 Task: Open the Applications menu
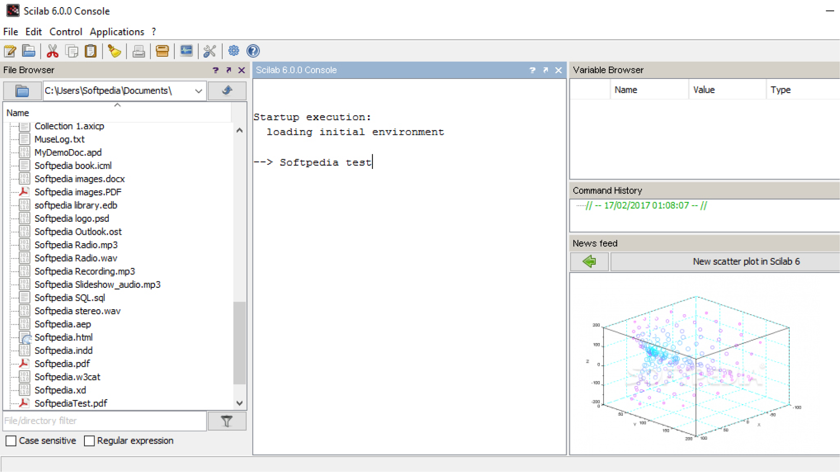117,32
